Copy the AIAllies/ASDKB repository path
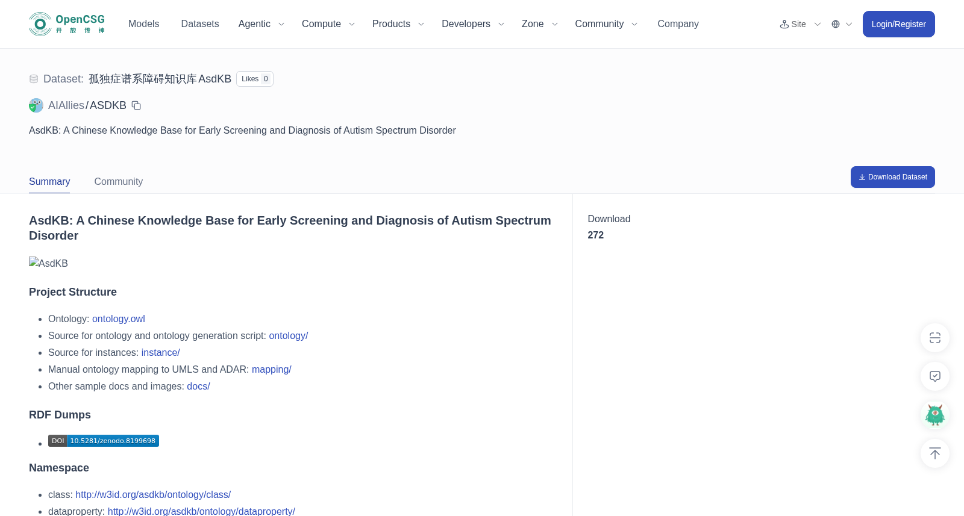Image resolution: width=964 pixels, height=516 pixels. click(x=136, y=105)
